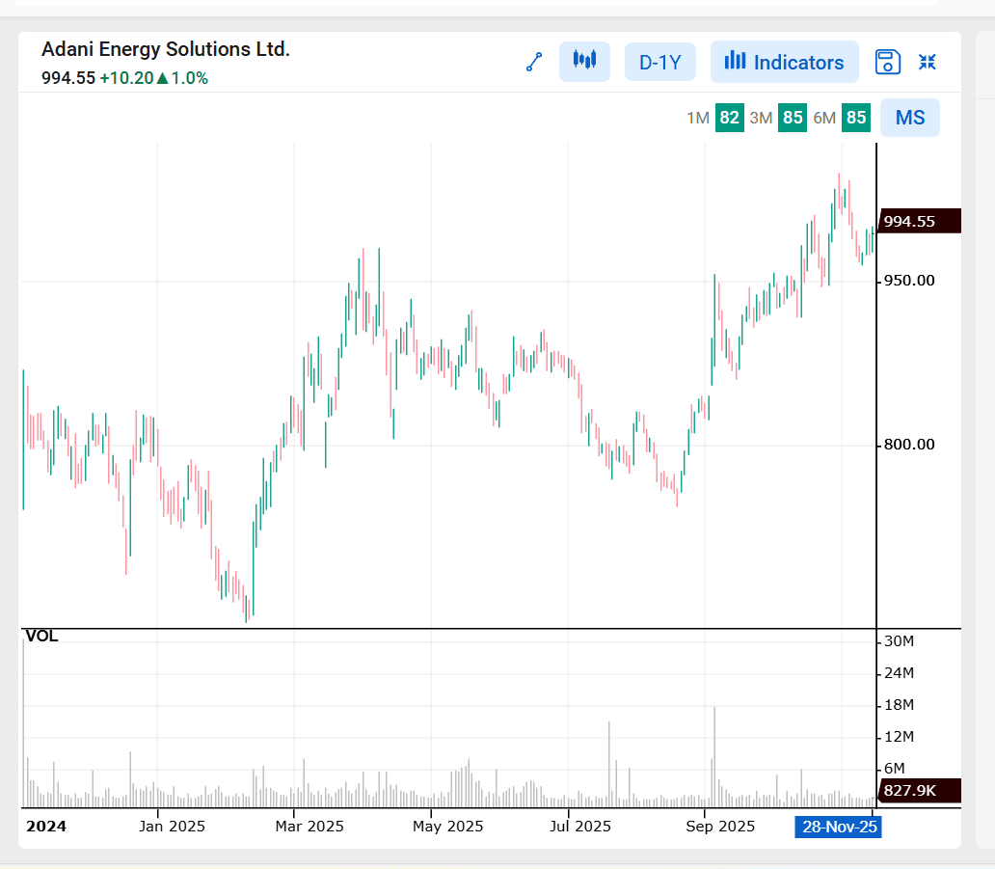Click the 800.00 price axis label
Screen dimensions: 995x869
909,445
